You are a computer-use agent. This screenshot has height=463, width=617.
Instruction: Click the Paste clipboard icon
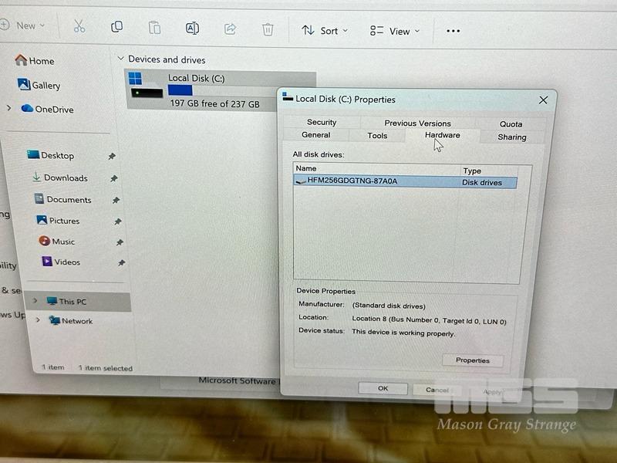(x=154, y=28)
